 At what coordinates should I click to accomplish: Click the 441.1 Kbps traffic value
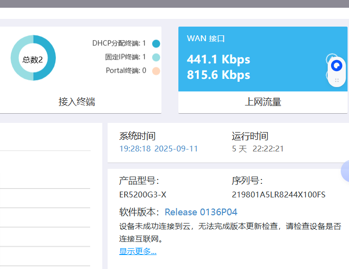(218, 60)
